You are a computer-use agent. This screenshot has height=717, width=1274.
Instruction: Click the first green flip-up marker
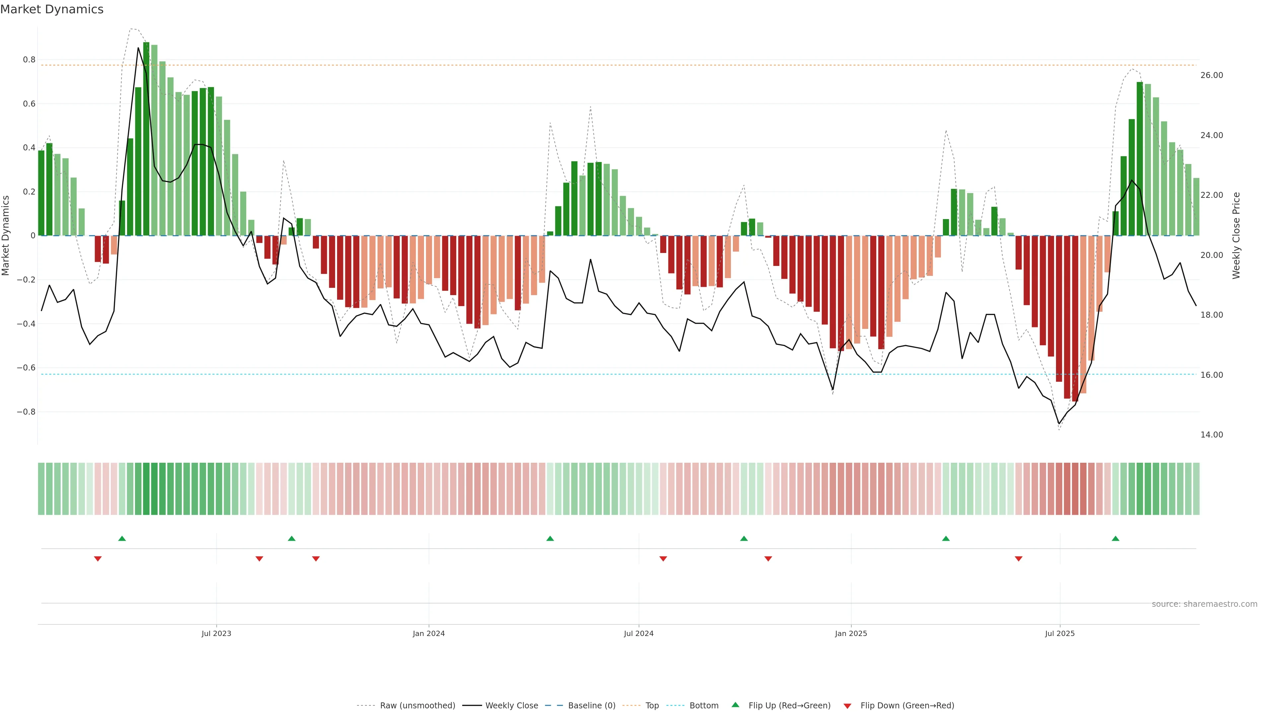tap(122, 538)
